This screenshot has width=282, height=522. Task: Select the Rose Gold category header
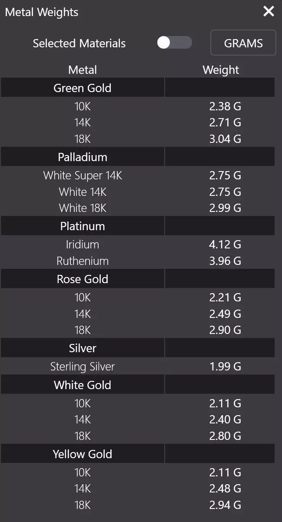point(83,279)
